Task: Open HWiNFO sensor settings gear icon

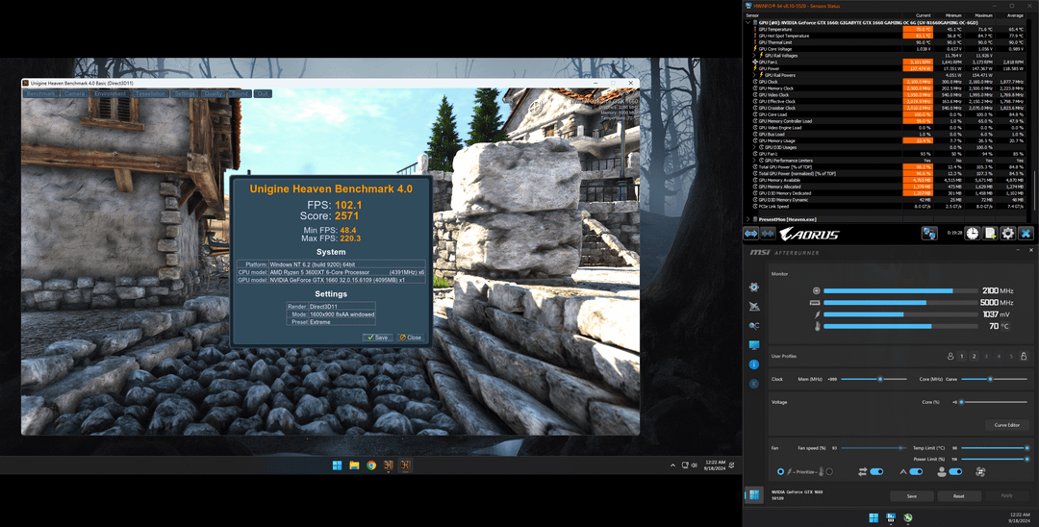Action: 1008,233
